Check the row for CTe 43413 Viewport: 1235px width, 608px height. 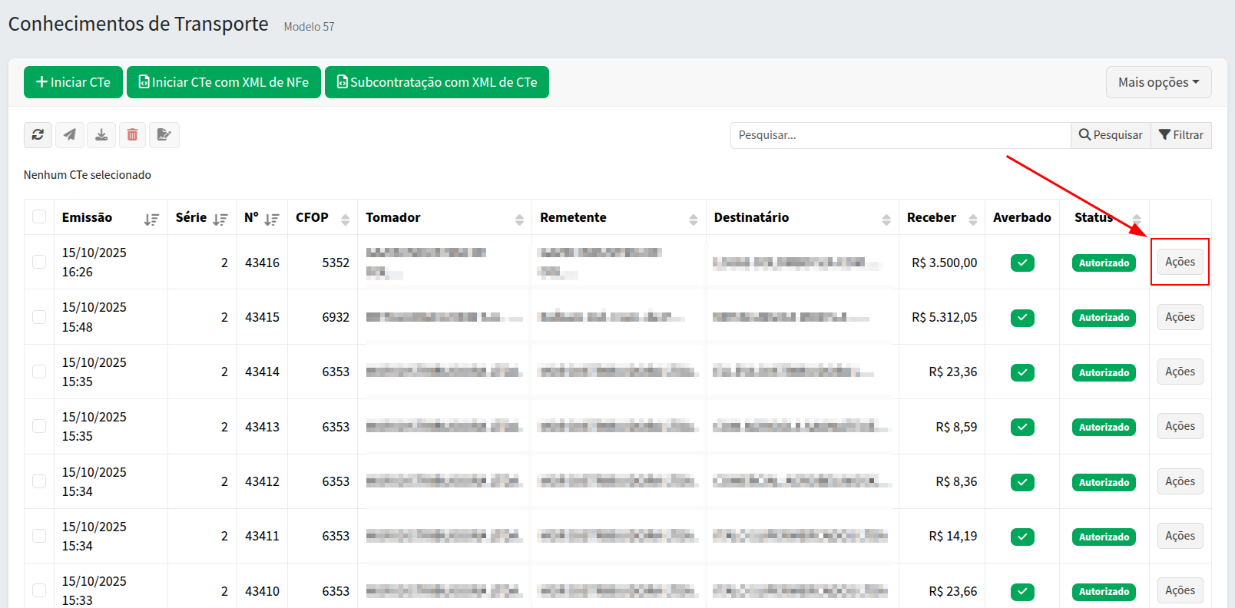tap(39, 426)
